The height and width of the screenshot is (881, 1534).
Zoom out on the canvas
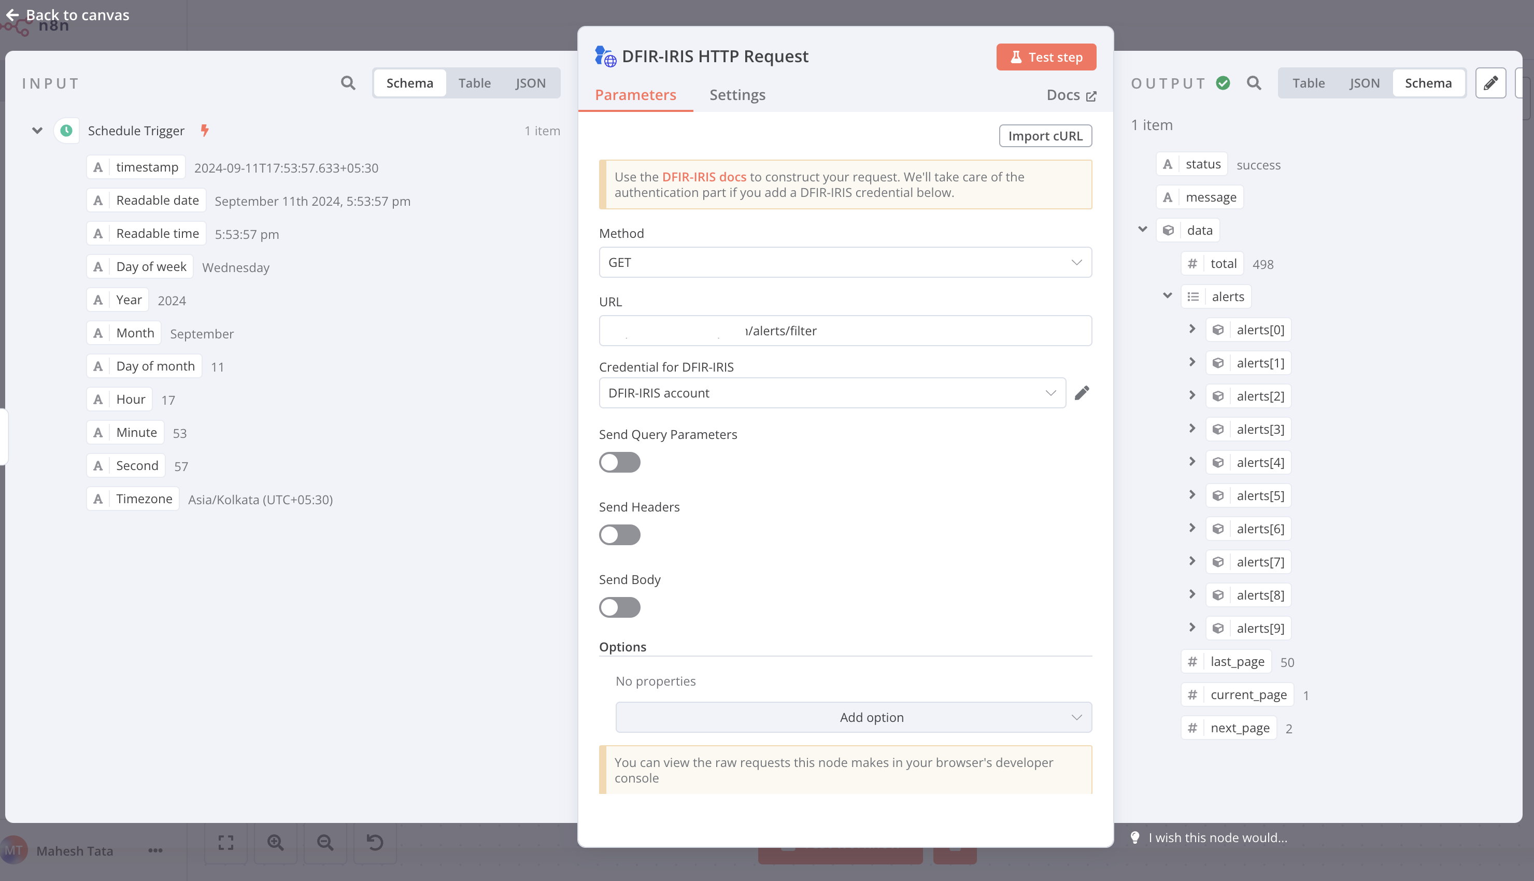(x=325, y=842)
